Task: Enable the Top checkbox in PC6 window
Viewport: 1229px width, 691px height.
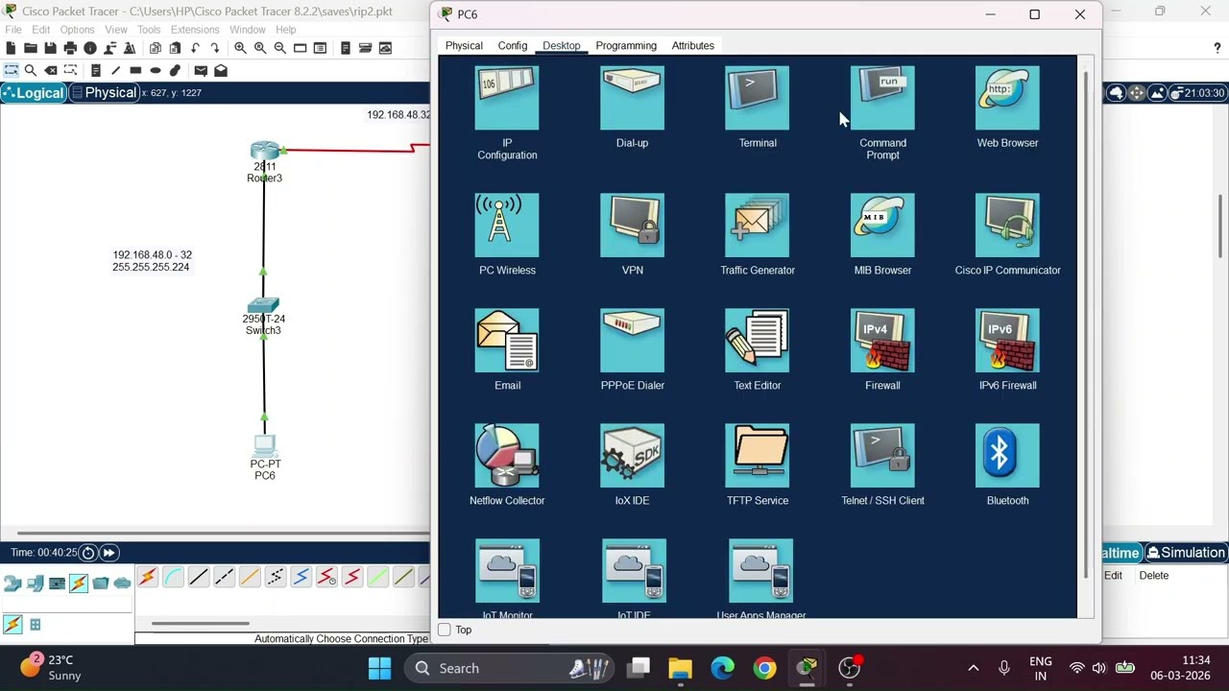Action: pos(444,630)
